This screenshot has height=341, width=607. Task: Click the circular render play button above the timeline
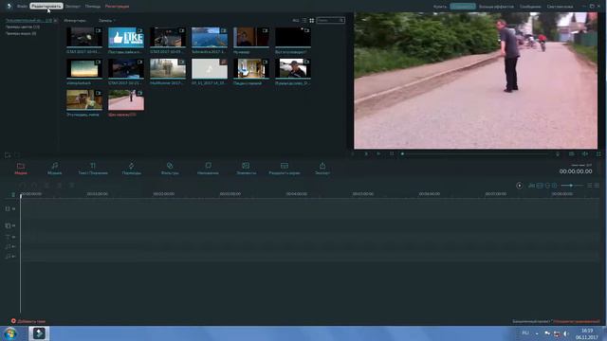[x=519, y=186]
